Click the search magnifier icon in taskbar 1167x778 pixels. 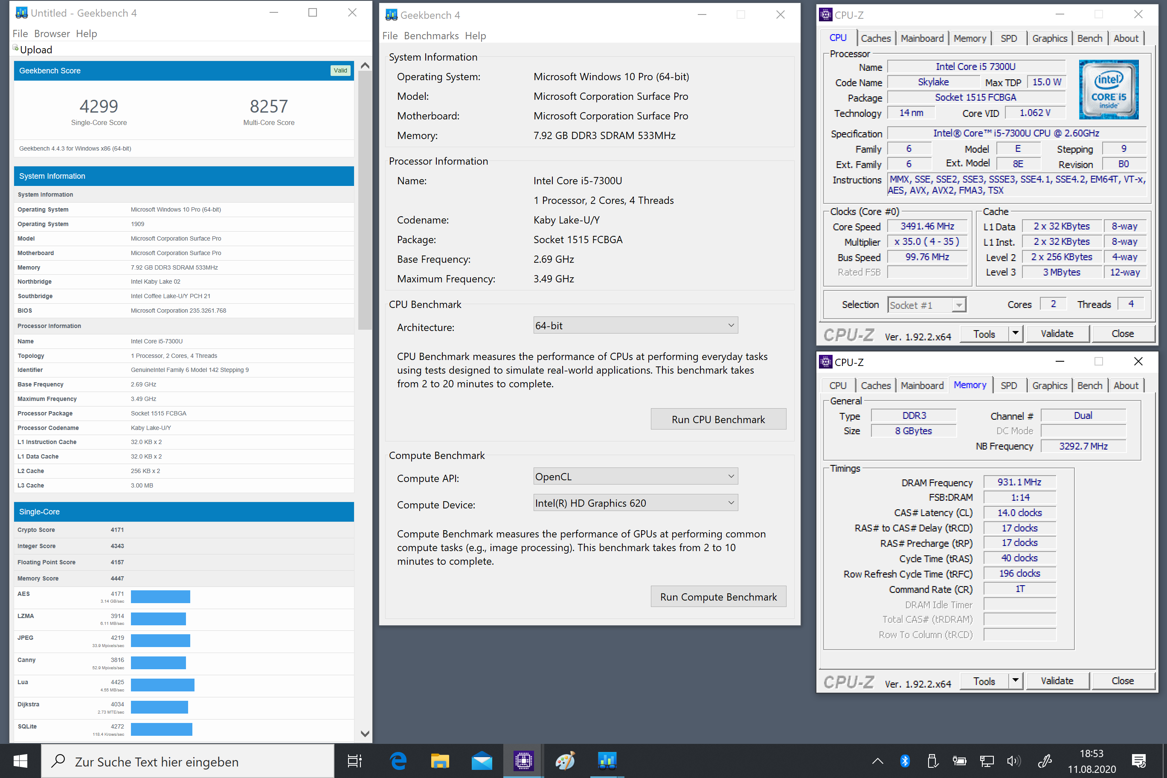pos(58,761)
